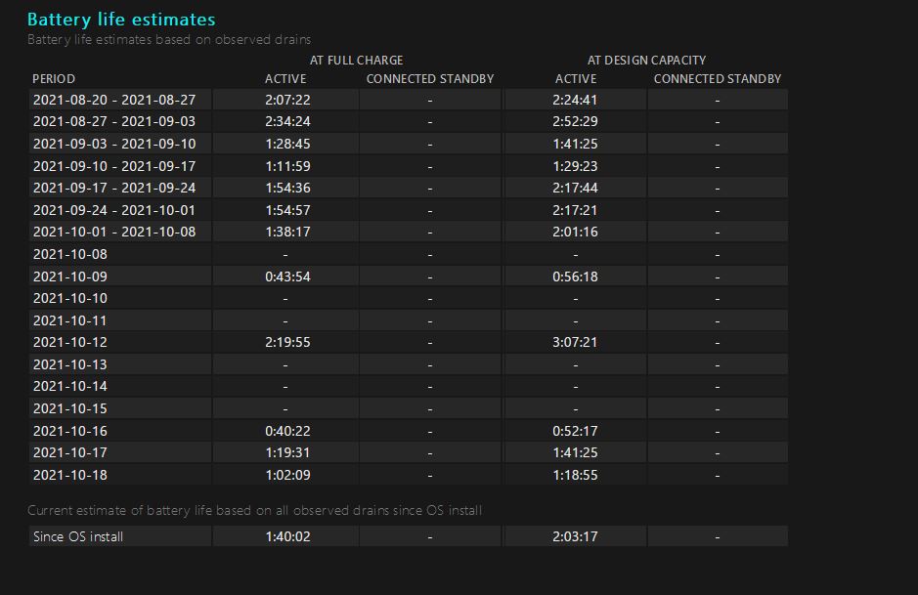Screen dimensions: 918x595
Task: Select the date row 2021-10-16
Action: [x=70, y=431]
